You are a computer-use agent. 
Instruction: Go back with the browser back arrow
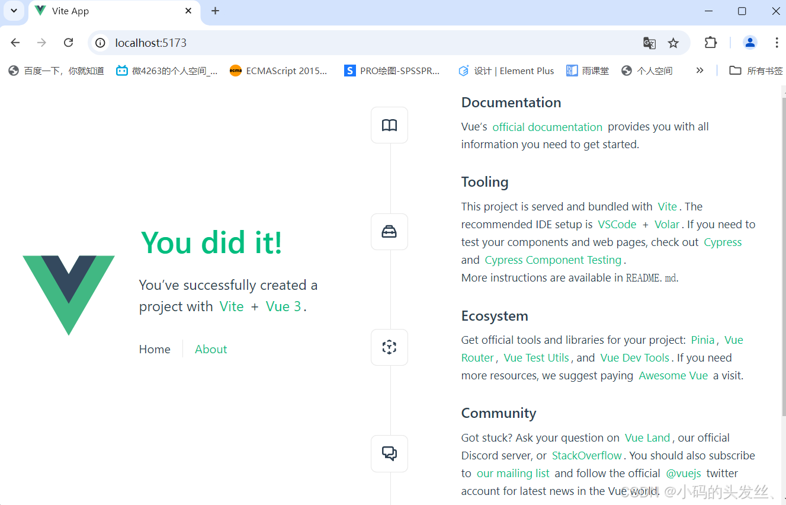[x=15, y=43]
